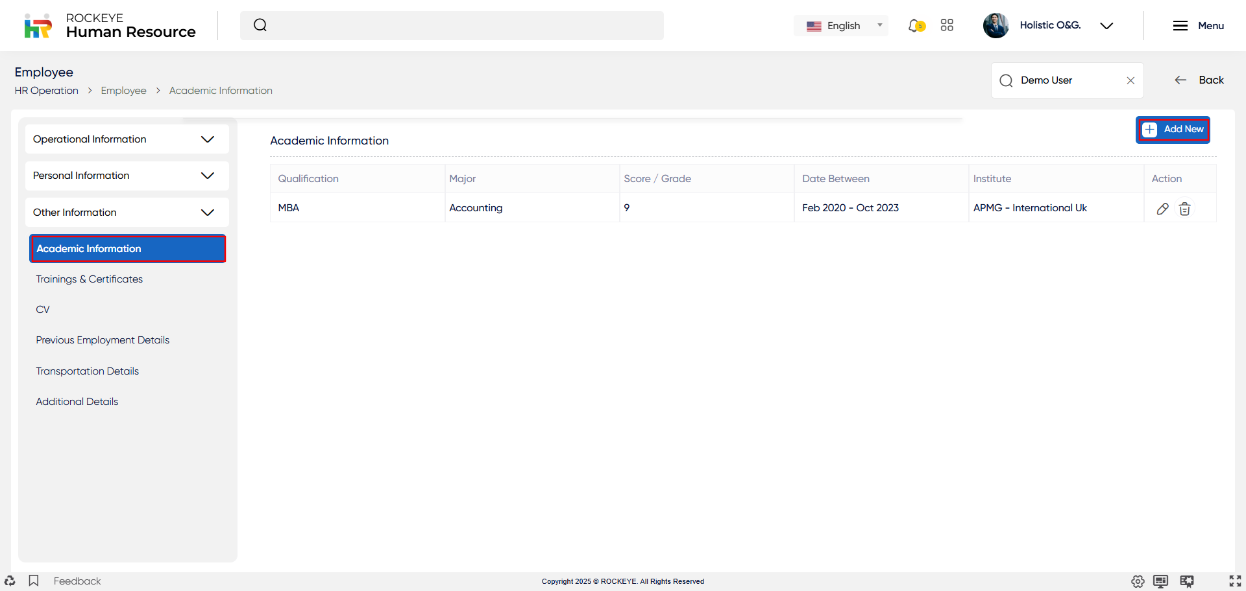1246x591 pixels.
Task: Open Trainings & Certificates
Action: [x=90, y=279]
